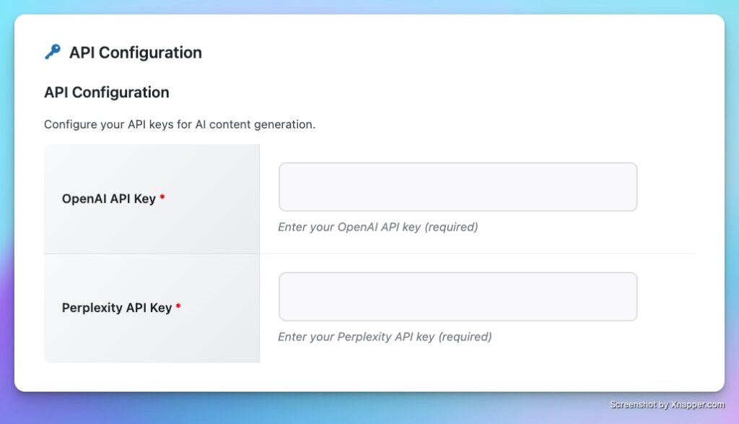Click the Perplexity API Key label

point(117,308)
